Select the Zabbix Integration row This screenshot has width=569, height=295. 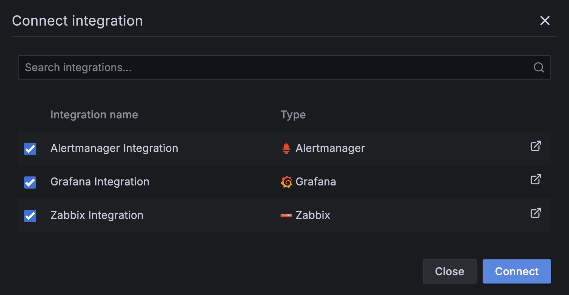(97, 215)
